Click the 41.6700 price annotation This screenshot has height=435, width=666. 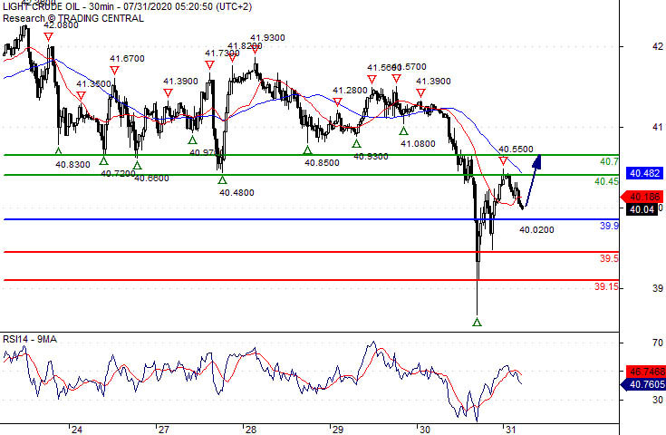pyautogui.click(x=127, y=59)
